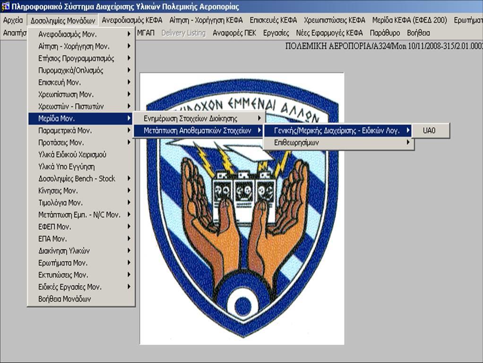483x363 pixels.
Task: Open Αίτηση - Χορήγηση ΚΕΦΑ menu
Action: (206, 20)
